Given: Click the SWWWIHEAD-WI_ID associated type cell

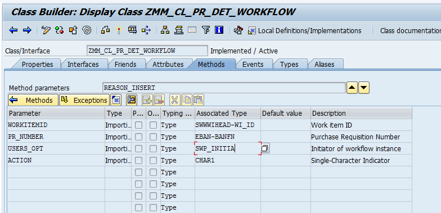Looking at the screenshot, I should tap(227, 125).
